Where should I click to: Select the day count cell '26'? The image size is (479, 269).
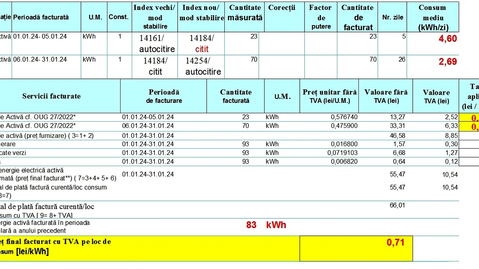tap(402, 59)
